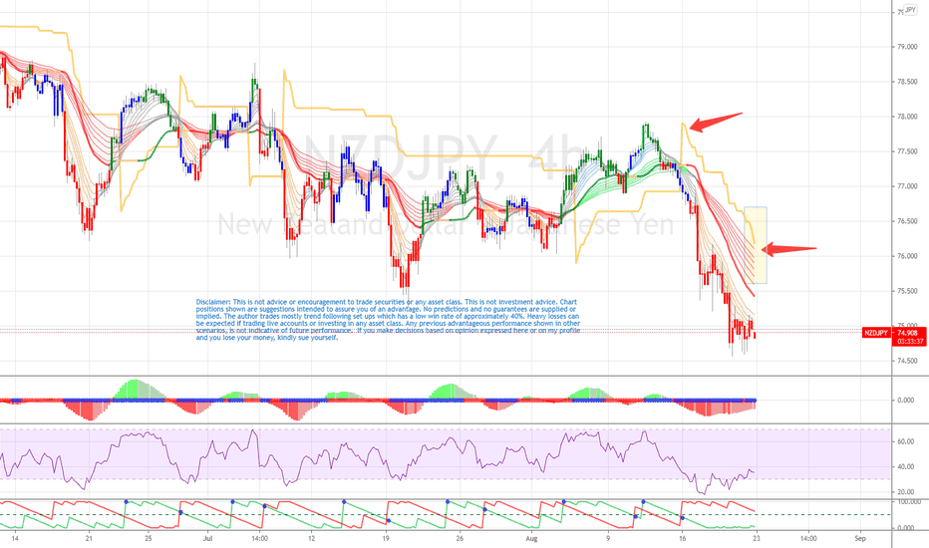Click the 74.500 price axis label
Viewport: 929px width, 548px height.
coord(907,361)
